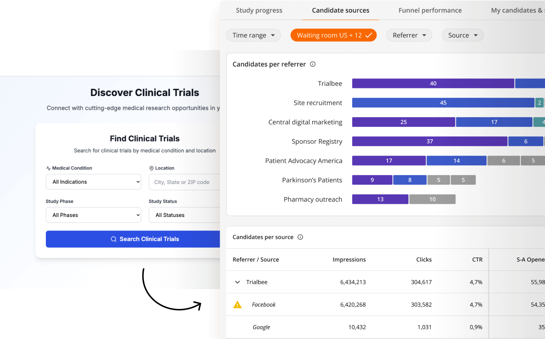Expand the All Indications dropdown
This screenshot has height=339, width=545.
(93, 182)
